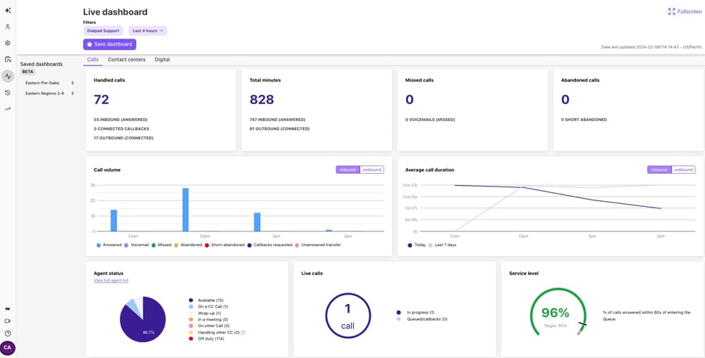The width and height of the screenshot is (705, 358).
Task: Open the CA user avatar
Action: pyautogui.click(x=8, y=347)
